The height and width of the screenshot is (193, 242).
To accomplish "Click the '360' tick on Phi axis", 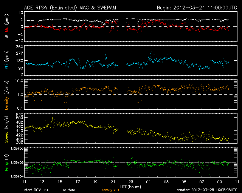I will click(x=20, y=47).
